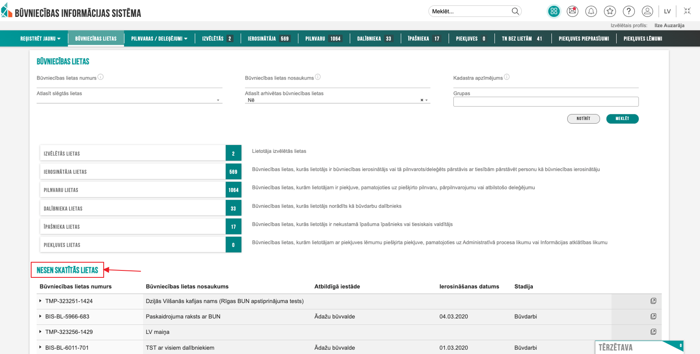Click column header Atbildīgā iestāde

(x=337, y=286)
